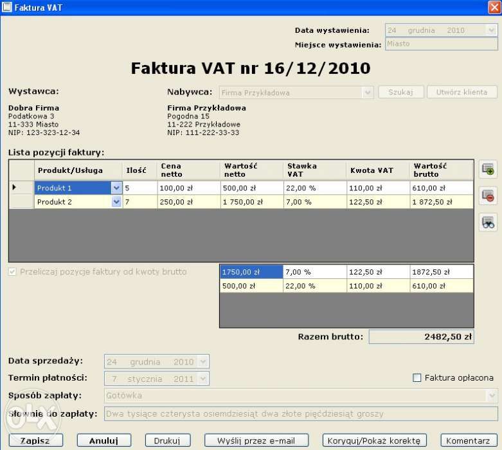
Task: Click the 100,00 zł net price cell
Action: point(189,188)
